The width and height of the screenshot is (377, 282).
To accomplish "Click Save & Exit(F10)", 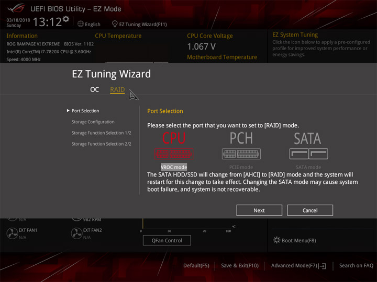I will click(x=240, y=266).
